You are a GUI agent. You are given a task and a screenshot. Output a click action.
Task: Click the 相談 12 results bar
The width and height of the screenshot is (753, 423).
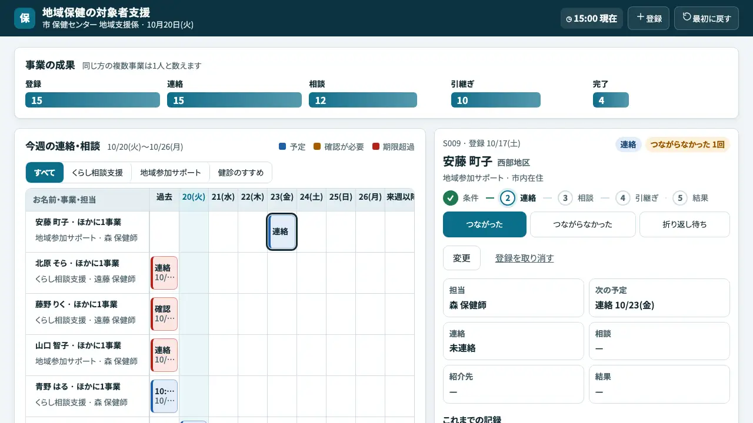pyautogui.click(x=363, y=100)
